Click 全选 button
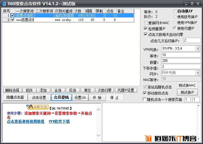The image size is (203, 144). tap(58, 90)
